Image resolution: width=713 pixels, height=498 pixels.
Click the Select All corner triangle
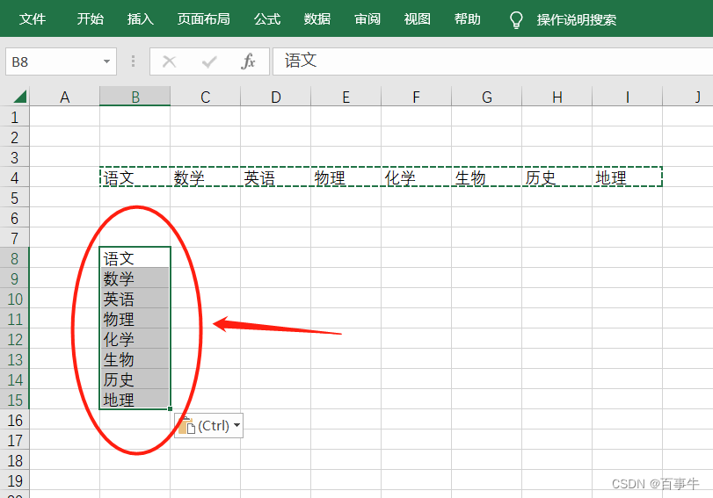(19, 97)
